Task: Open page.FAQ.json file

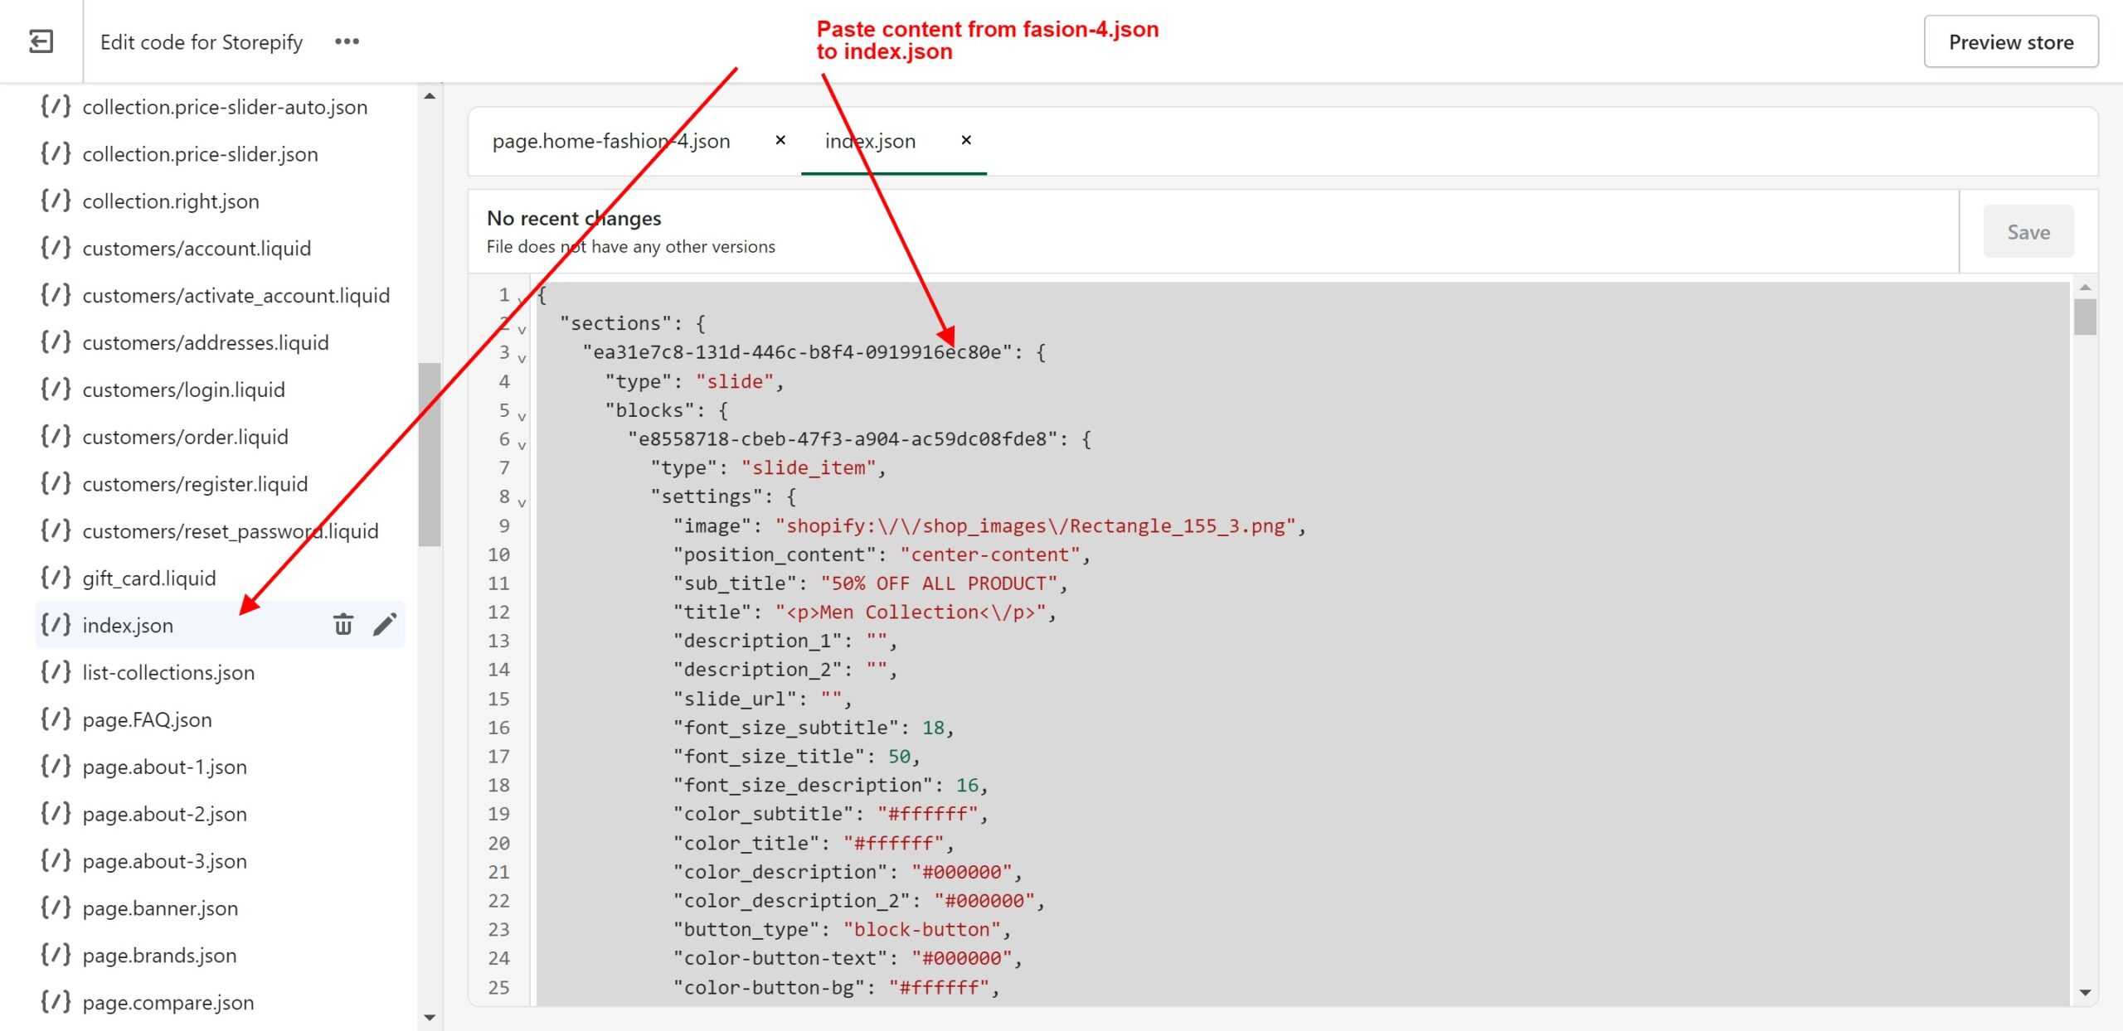Action: coord(147,720)
